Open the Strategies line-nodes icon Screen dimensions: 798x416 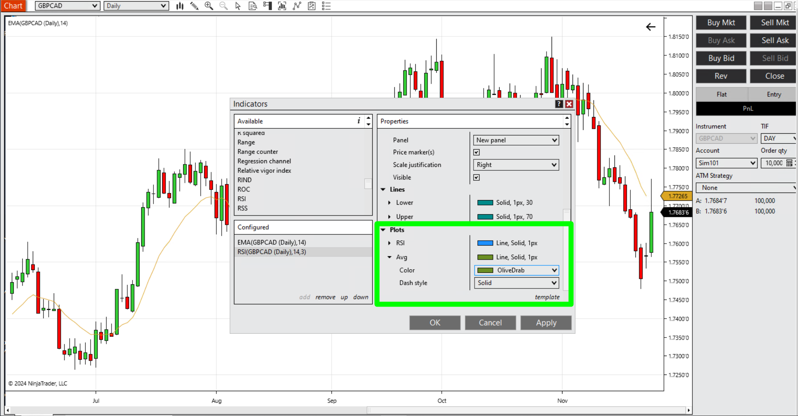[297, 6]
